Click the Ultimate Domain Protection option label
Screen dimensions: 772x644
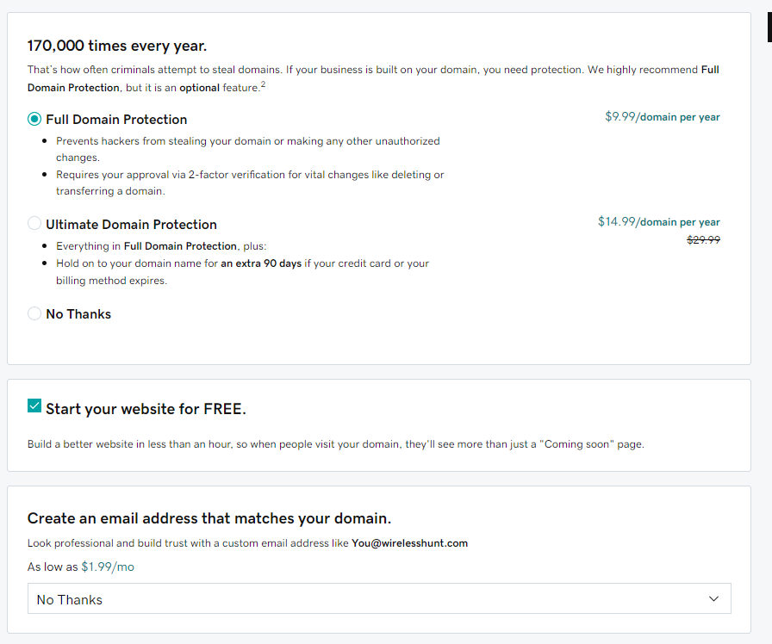click(131, 225)
